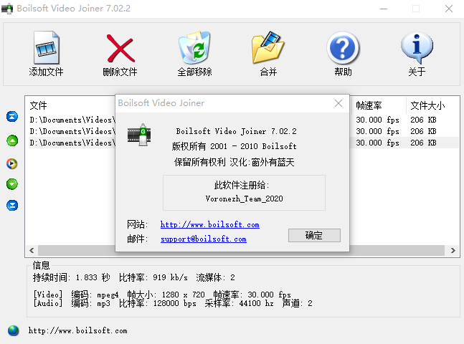Click the globe icon in status bar
Image resolution: width=464 pixels, height=344 pixels.
pos(14,330)
